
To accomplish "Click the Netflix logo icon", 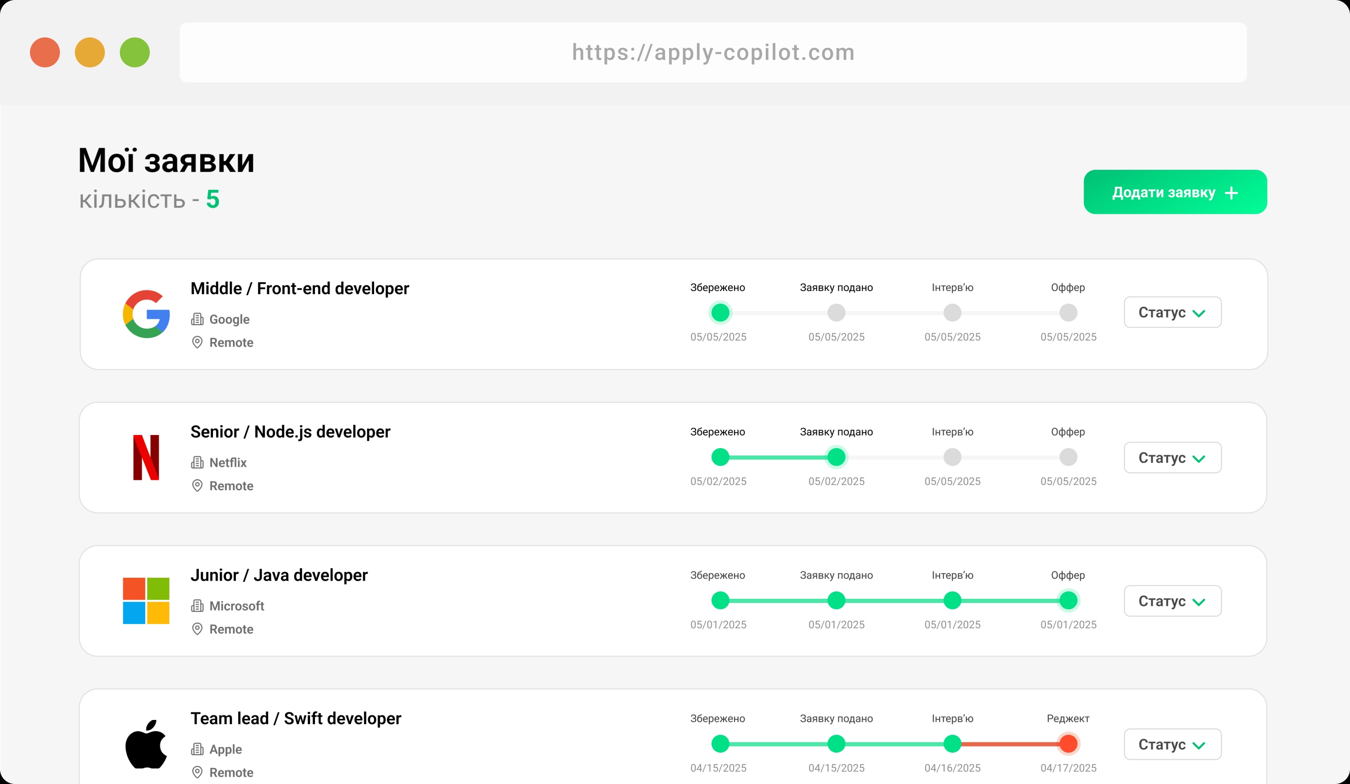I will pos(146,457).
